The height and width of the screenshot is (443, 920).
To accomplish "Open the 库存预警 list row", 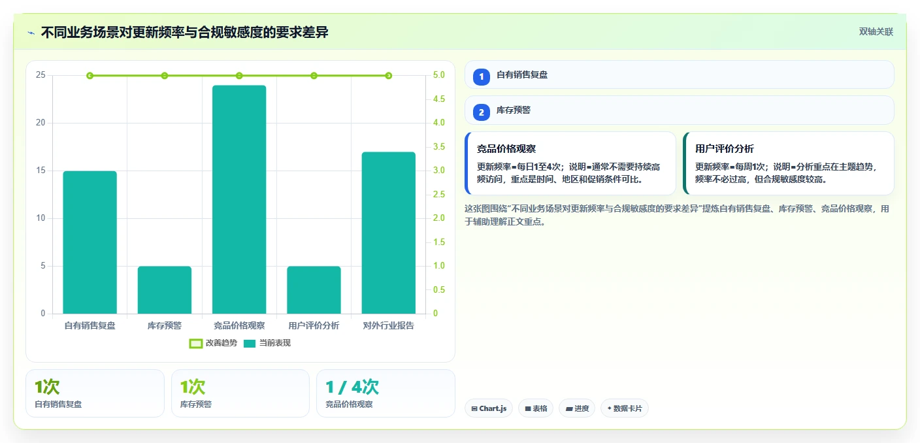I will pos(680,110).
